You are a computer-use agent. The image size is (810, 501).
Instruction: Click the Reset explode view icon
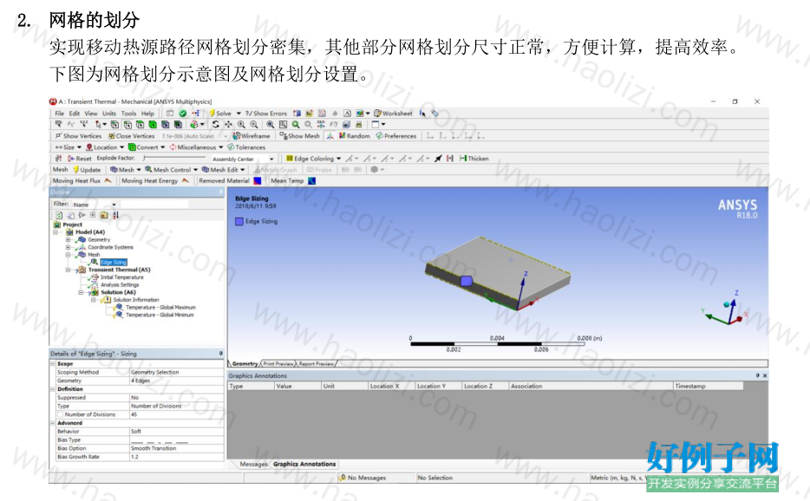click(x=71, y=159)
